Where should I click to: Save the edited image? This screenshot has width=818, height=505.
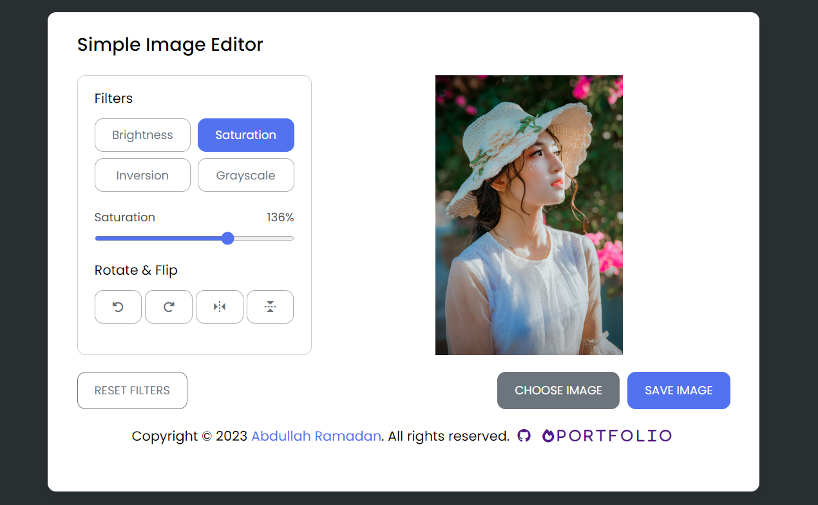(x=679, y=390)
